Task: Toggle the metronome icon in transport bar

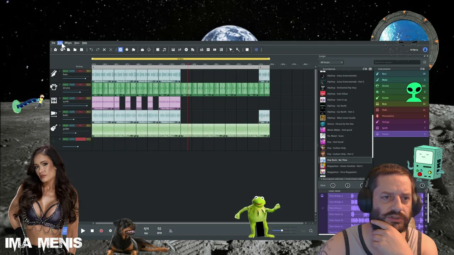Action: pyautogui.click(x=171, y=231)
